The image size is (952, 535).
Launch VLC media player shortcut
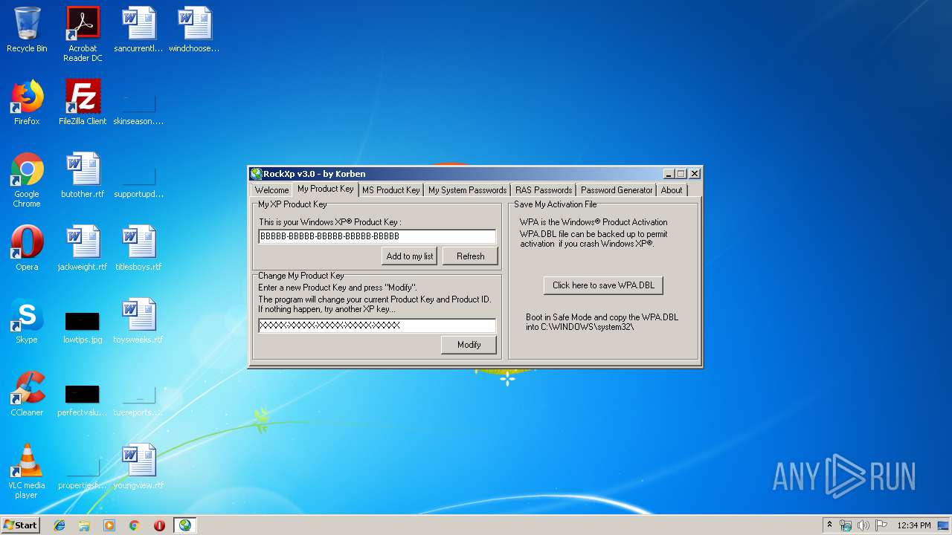tap(27, 471)
